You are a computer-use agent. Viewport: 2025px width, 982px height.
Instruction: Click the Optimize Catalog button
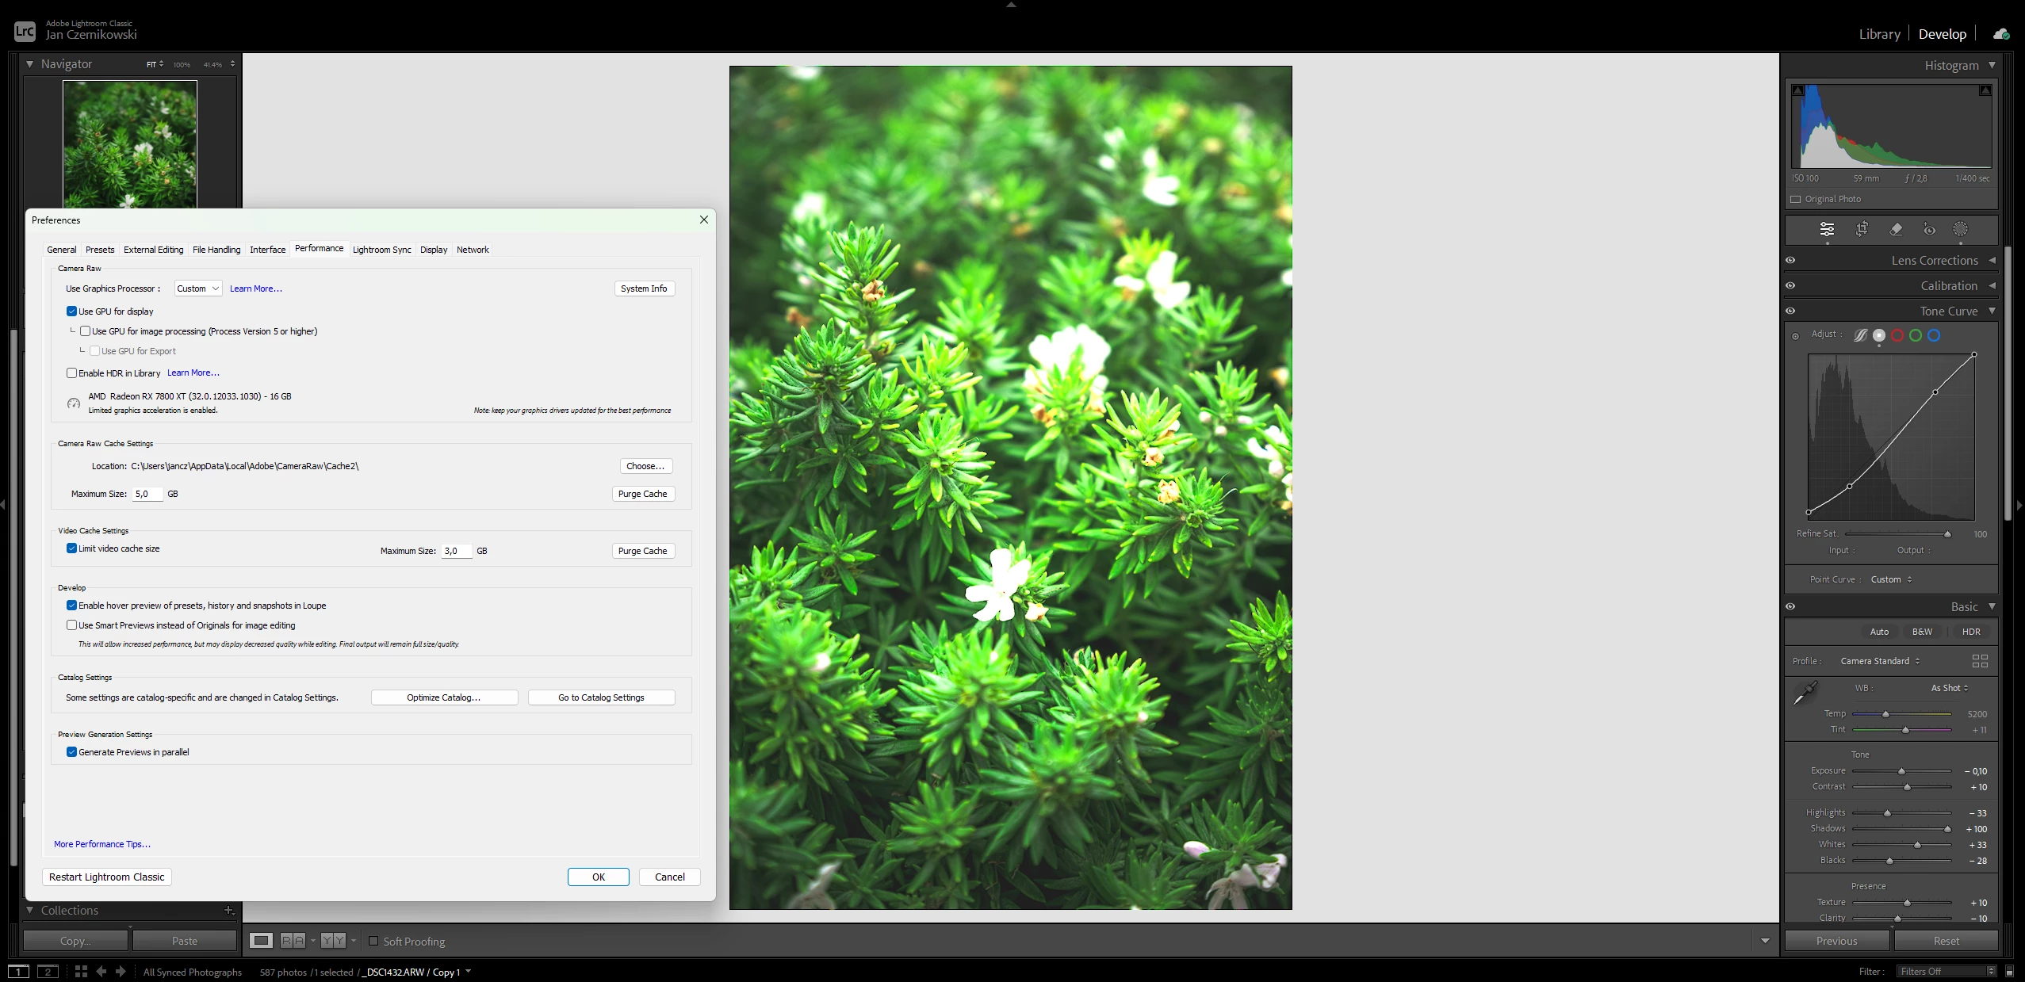point(444,697)
